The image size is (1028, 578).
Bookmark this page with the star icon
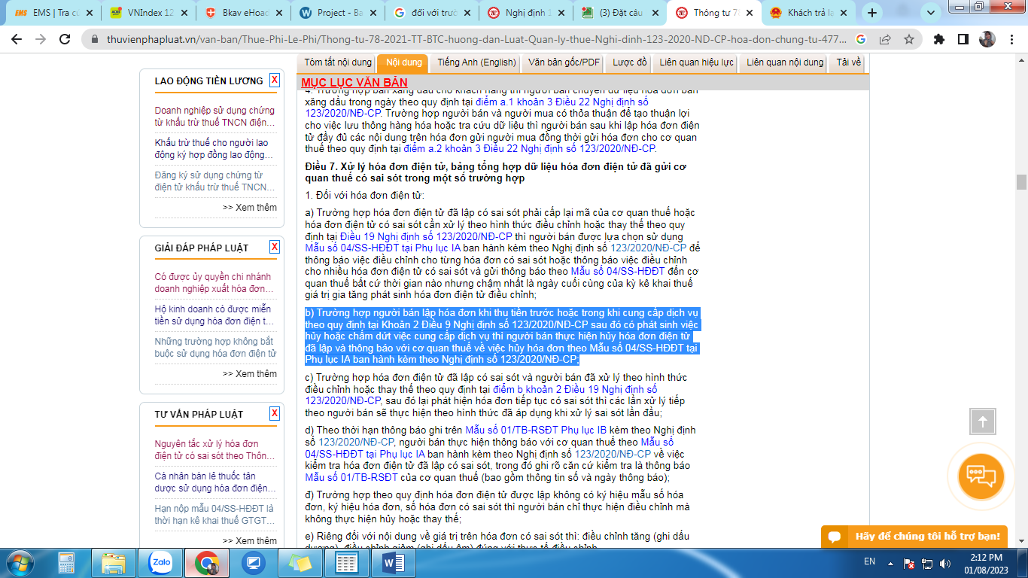pyautogui.click(x=908, y=39)
